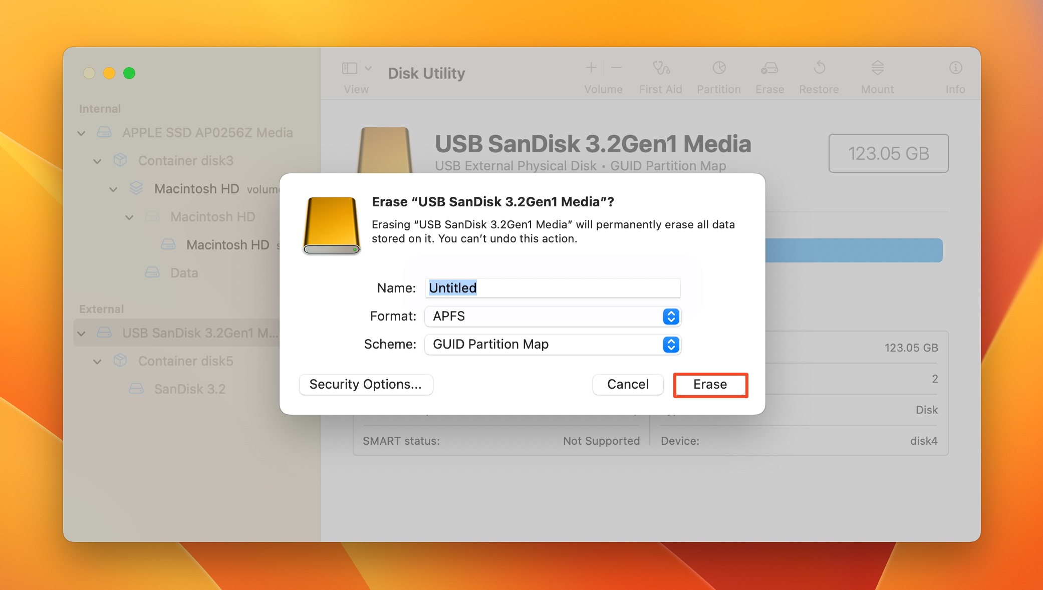Collapse Container disk3 chevron
Viewport: 1043px width, 590px height.
[97, 161]
